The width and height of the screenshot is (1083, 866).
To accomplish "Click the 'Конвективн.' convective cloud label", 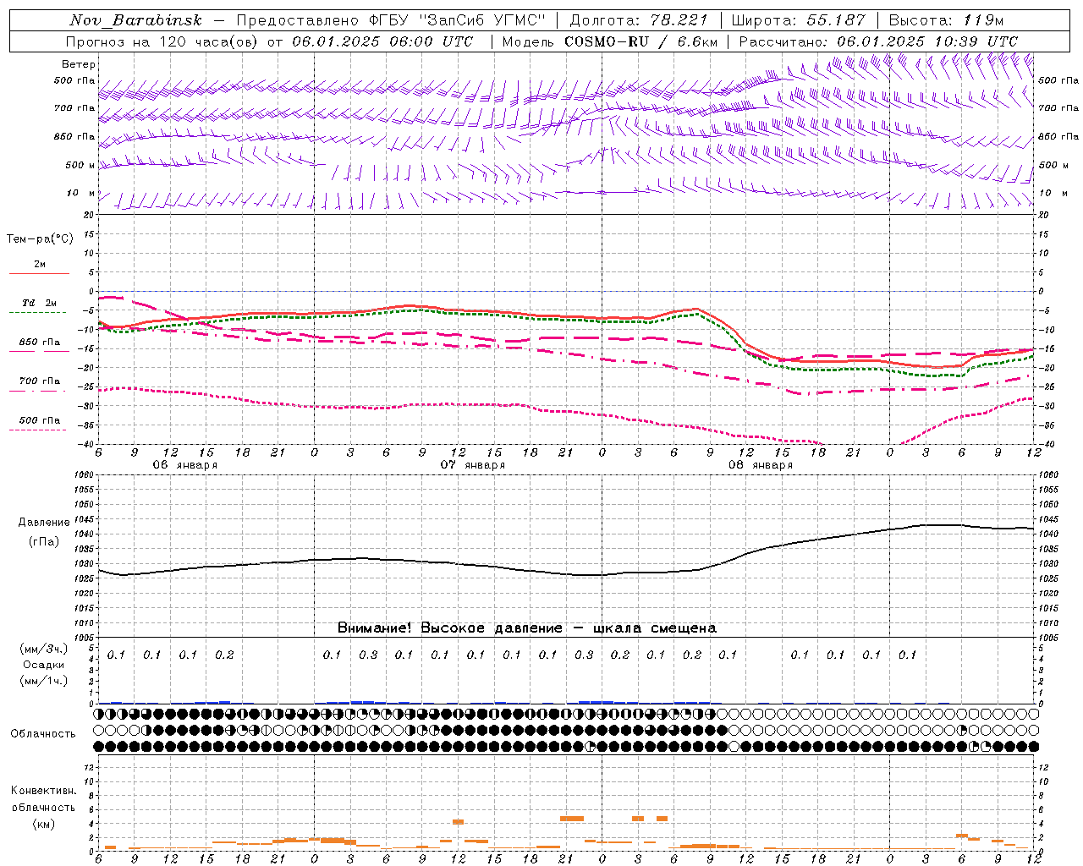I will [x=44, y=791].
